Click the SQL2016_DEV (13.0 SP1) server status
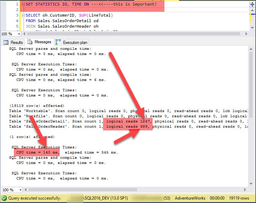This screenshot has width=256, height=203. pyautogui.click(x=106, y=198)
